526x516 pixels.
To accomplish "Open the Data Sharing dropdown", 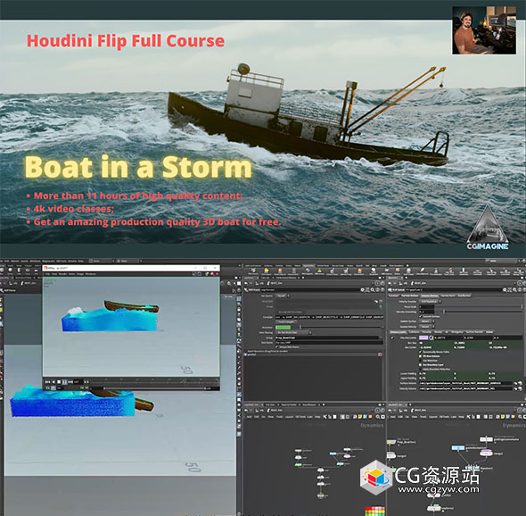I will (x=293, y=333).
